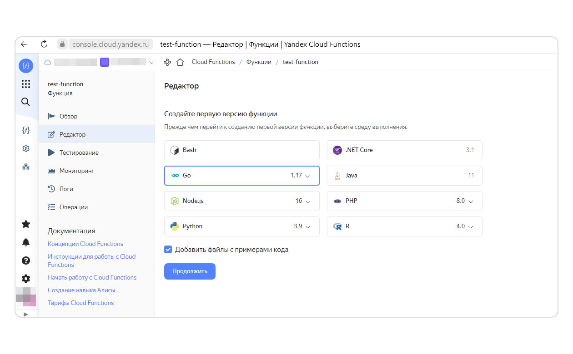The image size is (573, 354).
Task: Click the Bash logo icon
Action: [x=175, y=150]
